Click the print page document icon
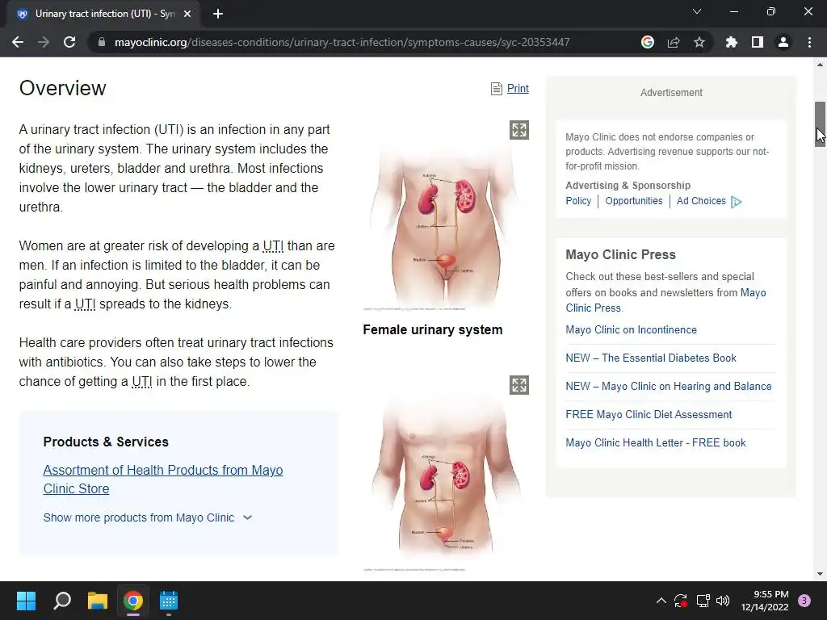 [497, 89]
